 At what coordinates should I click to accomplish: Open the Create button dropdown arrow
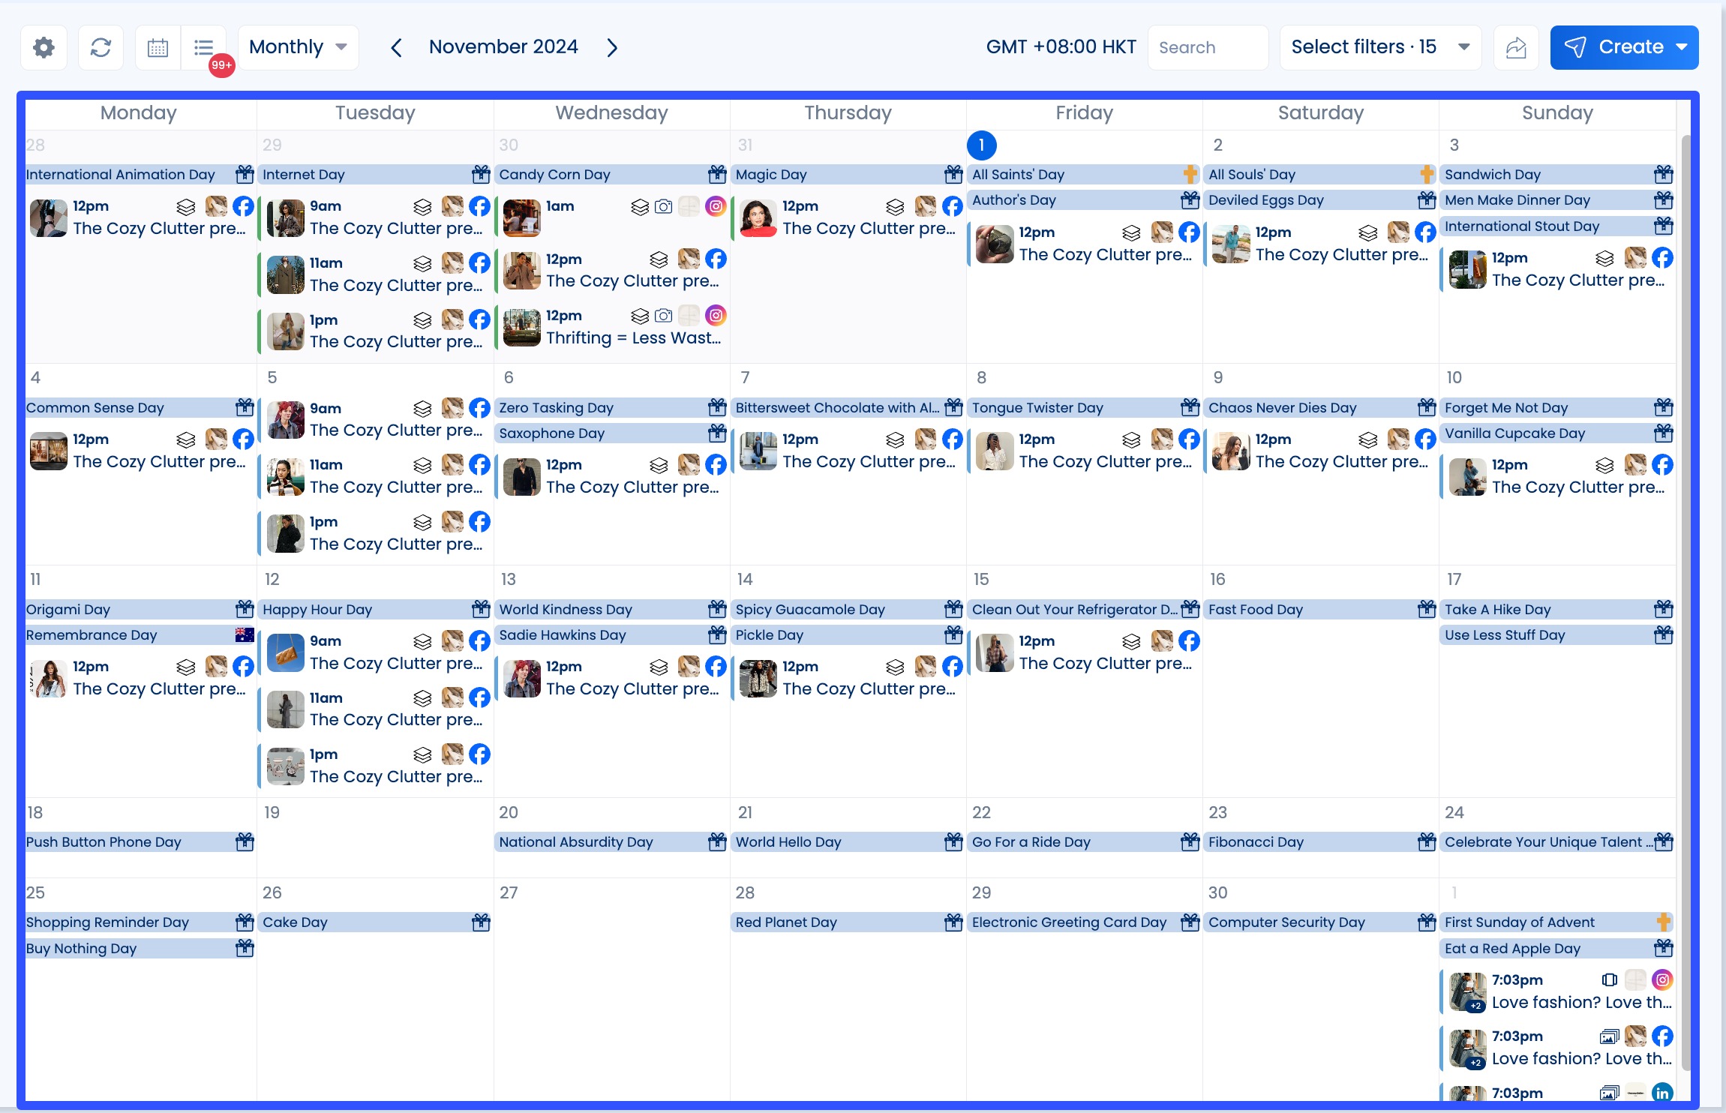click(1682, 47)
